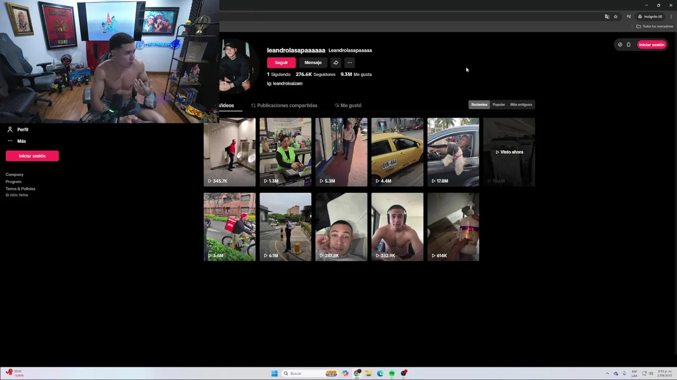Image resolution: width=677 pixels, height=380 pixels.
Task: Bookmark this page with the star icon
Action: (615, 16)
